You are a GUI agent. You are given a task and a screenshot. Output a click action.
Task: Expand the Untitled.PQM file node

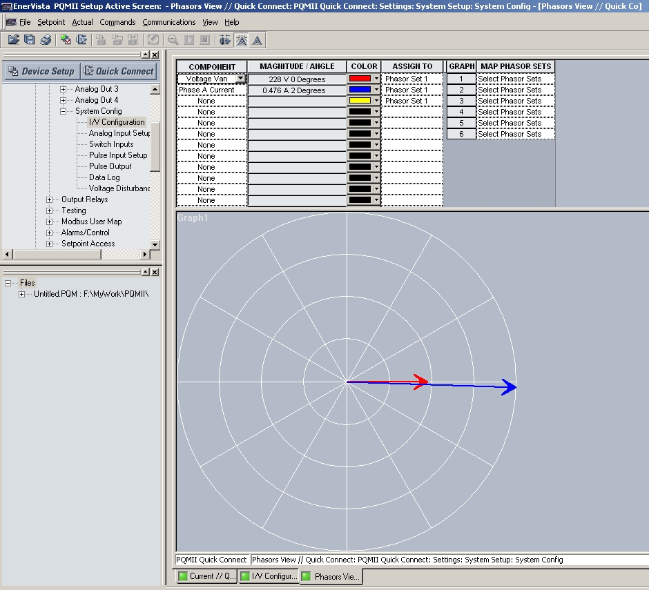21,294
